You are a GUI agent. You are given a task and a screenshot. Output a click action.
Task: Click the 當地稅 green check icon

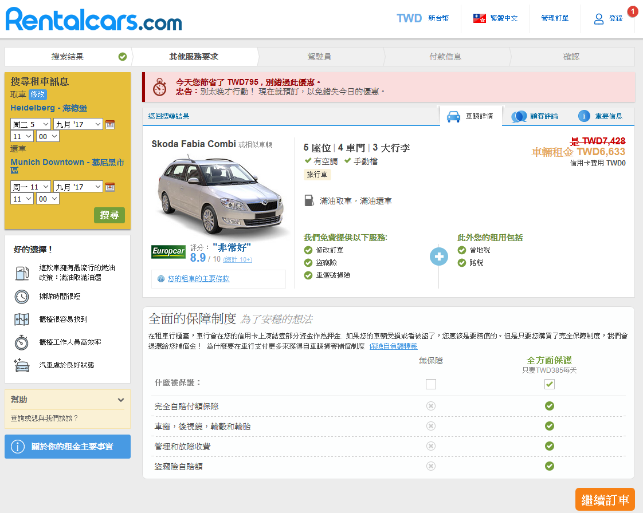462,250
